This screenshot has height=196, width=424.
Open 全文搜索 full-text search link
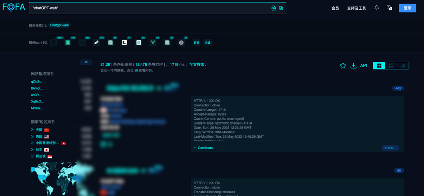tap(197, 64)
